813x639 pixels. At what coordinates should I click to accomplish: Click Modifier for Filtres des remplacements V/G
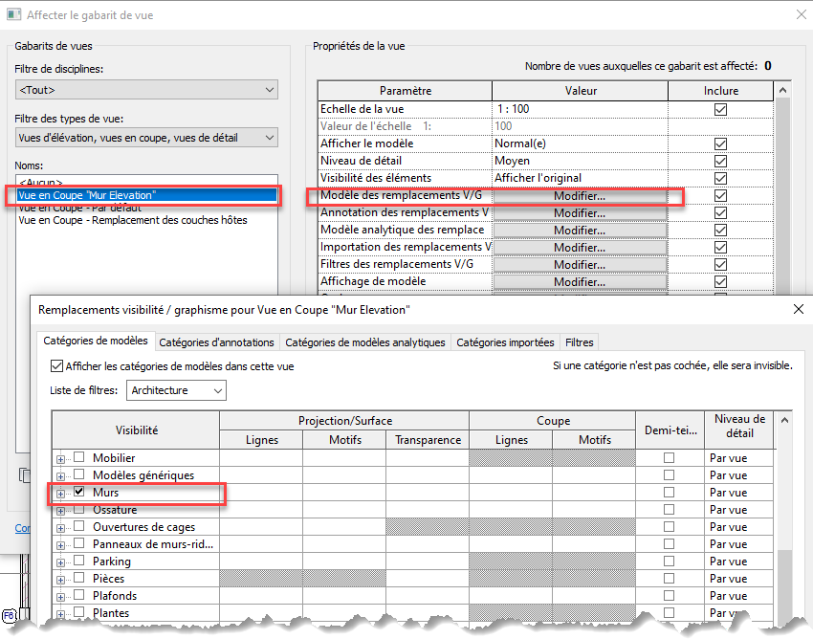pos(580,265)
